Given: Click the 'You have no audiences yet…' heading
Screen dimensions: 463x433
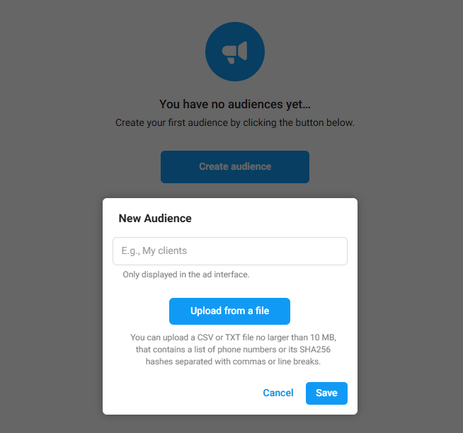Looking at the screenshot, I should pyautogui.click(x=234, y=104).
